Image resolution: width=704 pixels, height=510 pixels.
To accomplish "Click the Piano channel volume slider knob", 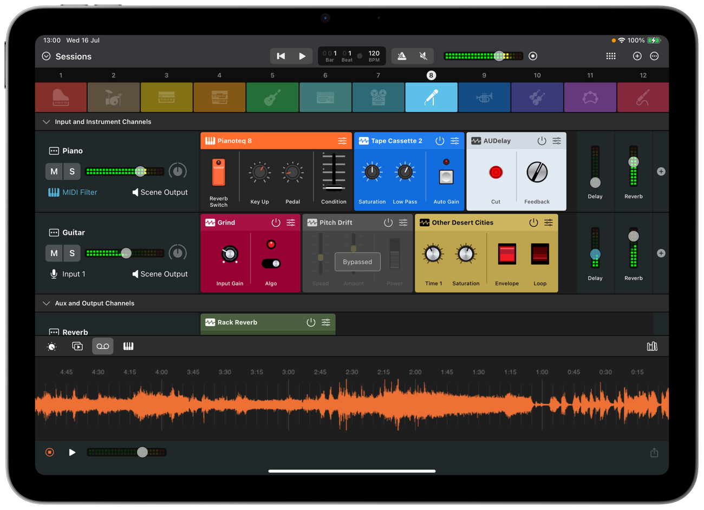I will (140, 172).
